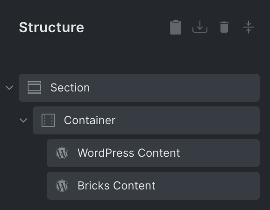Select the Bricks Content text label
The image size is (270, 210).
click(116, 186)
